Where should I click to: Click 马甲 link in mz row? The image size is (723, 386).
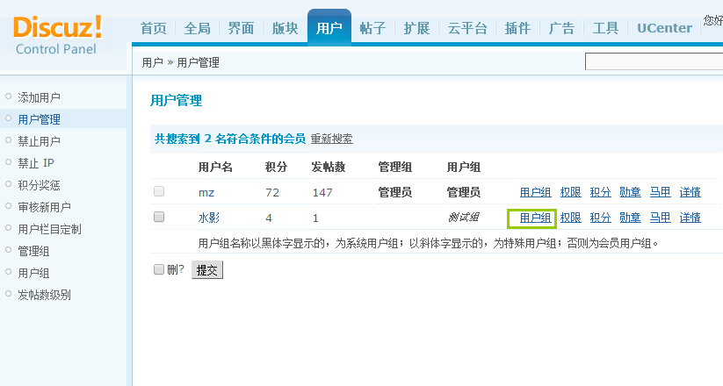coord(661,192)
